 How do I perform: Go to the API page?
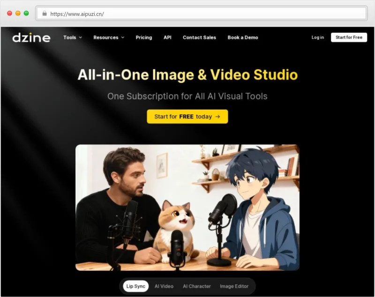[x=167, y=37]
